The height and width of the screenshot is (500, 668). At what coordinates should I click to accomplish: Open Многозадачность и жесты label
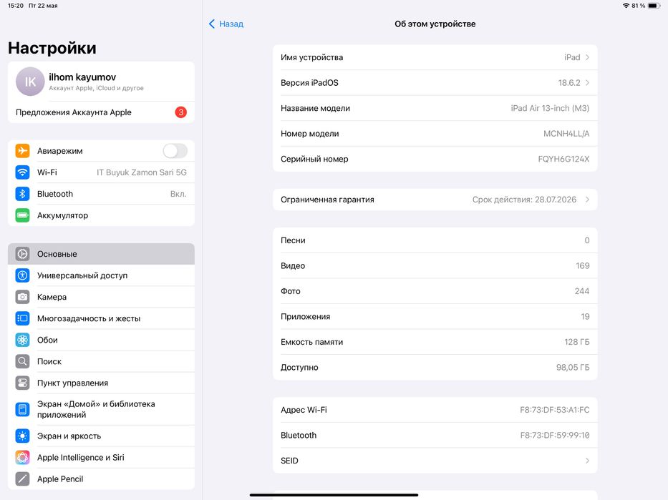89,318
